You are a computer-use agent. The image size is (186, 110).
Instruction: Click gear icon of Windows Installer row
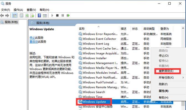[80, 58]
